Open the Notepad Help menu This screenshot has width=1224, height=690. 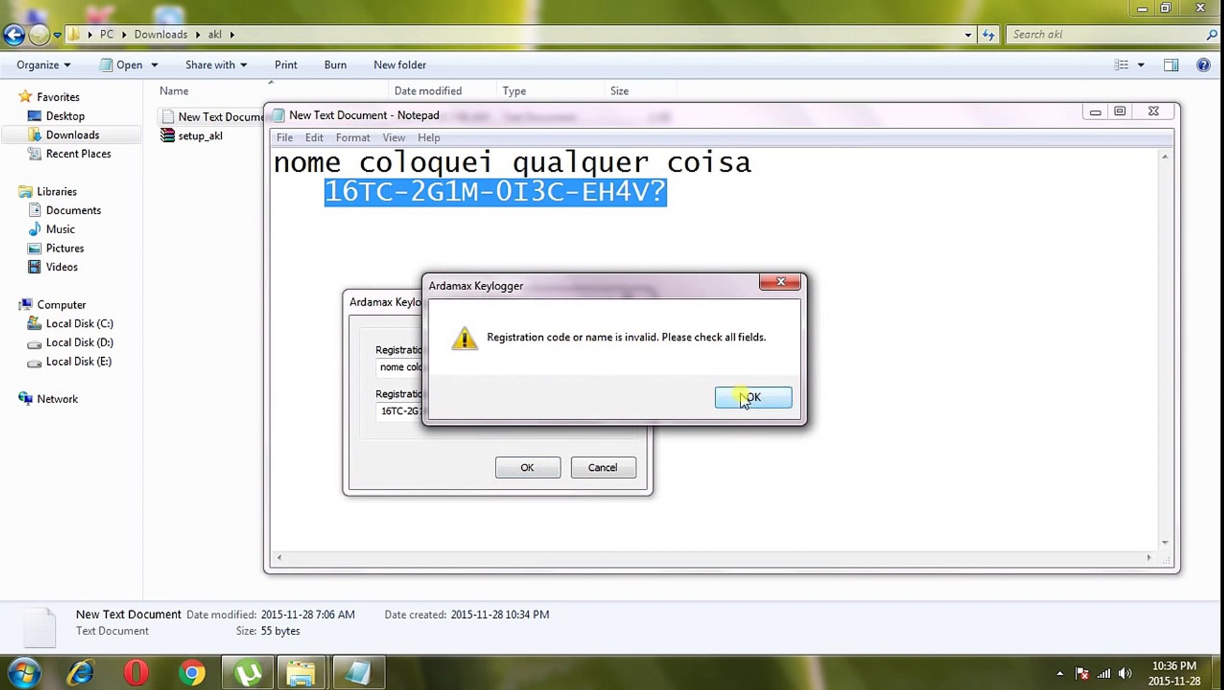point(428,137)
